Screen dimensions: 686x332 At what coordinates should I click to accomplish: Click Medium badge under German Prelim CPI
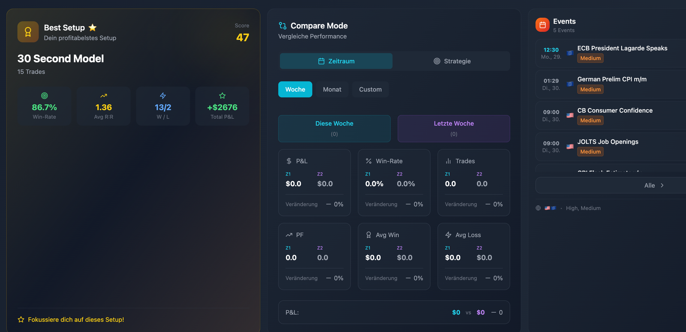tap(590, 90)
